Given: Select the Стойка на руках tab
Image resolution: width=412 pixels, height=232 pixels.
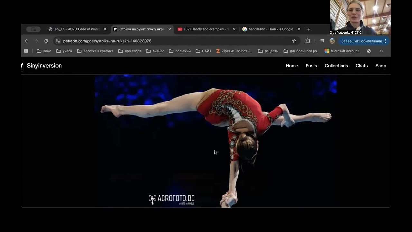Looking at the screenshot, I should click(x=142, y=29).
